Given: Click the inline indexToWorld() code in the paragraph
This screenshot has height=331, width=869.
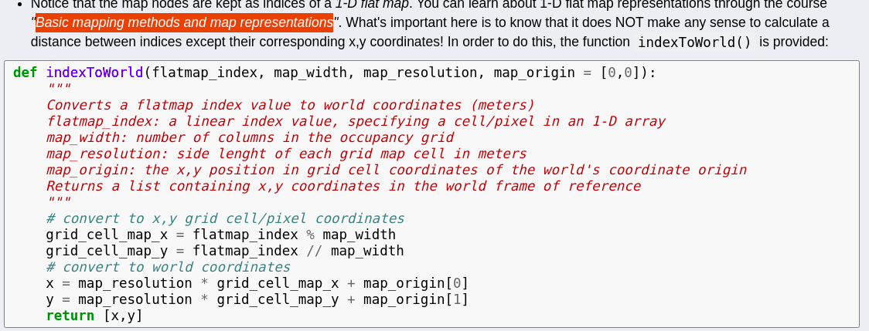Looking at the screenshot, I should tap(694, 42).
